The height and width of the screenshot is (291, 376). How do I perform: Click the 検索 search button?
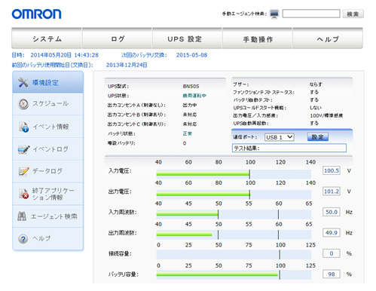353,14
